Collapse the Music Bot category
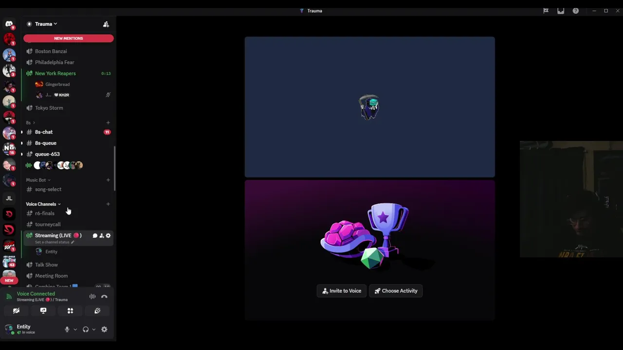The height and width of the screenshot is (350, 623). pyautogui.click(x=38, y=180)
